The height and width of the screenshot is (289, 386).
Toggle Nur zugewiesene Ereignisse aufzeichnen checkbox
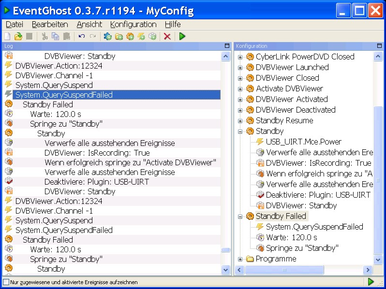(6, 282)
